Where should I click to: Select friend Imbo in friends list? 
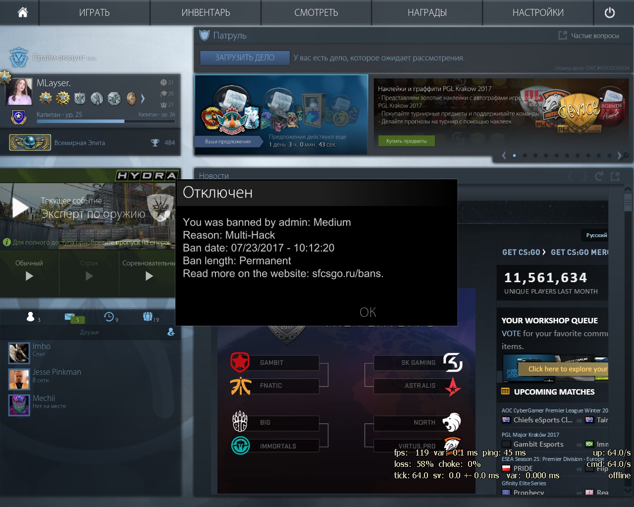[x=89, y=353]
